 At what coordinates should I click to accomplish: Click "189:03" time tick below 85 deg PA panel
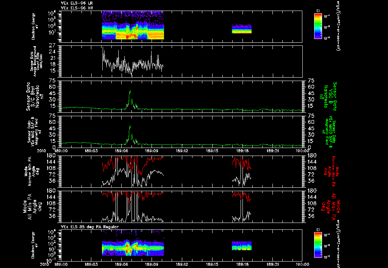point(91,264)
